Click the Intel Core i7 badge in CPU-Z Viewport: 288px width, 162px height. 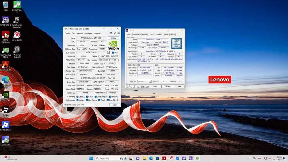coord(177,43)
